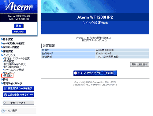Open 設定値の初期化 page
Screen dimensions: 153x116
click(12, 67)
